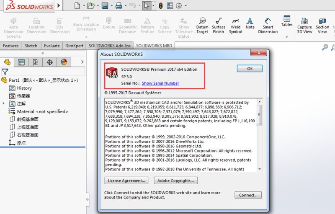Open the FeatureManager design tree tab
Image resolution: width=335 pixels, height=214 pixels.
click(7, 62)
